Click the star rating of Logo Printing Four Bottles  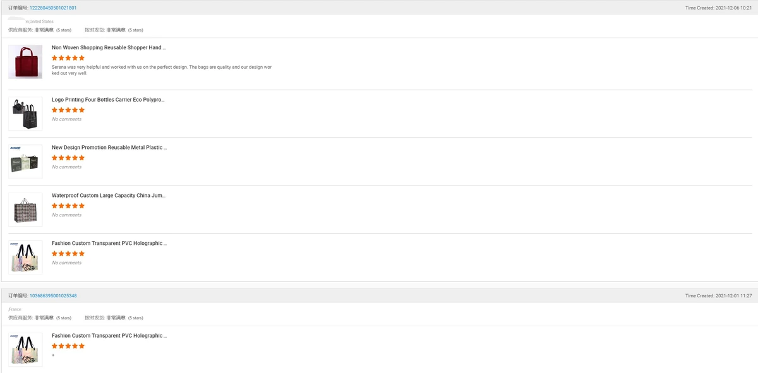pyautogui.click(x=68, y=110)
